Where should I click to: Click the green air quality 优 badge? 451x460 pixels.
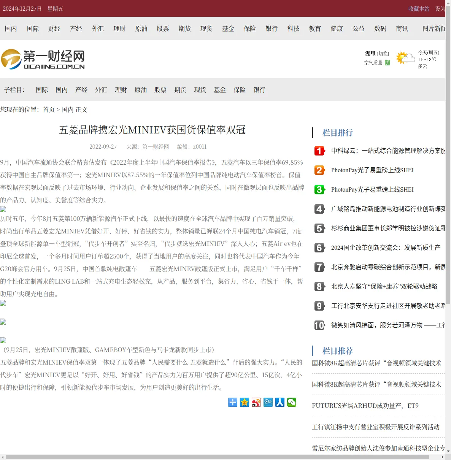(x=387, y=63)
